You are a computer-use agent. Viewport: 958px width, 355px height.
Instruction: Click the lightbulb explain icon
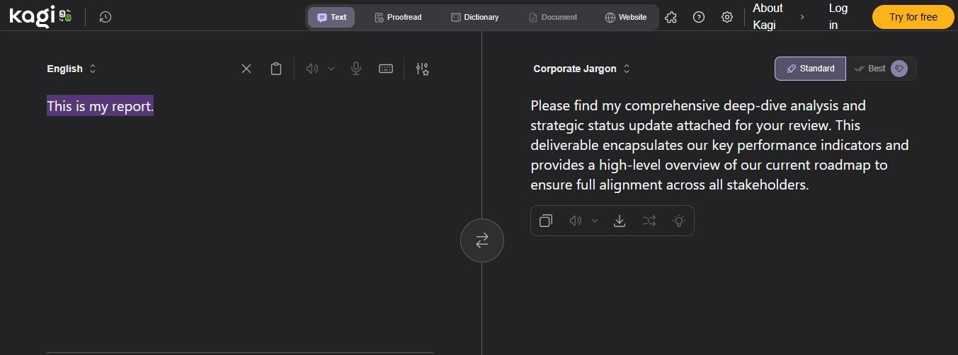pyautogui.click(x=679, y=221)
